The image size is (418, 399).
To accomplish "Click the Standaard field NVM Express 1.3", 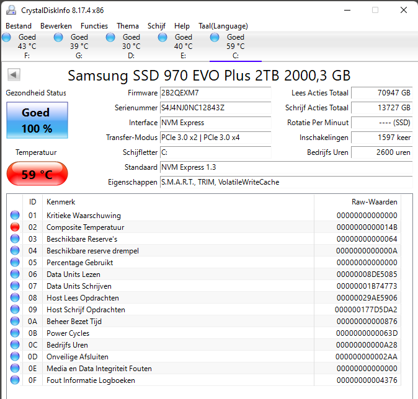I will [287, 167].
